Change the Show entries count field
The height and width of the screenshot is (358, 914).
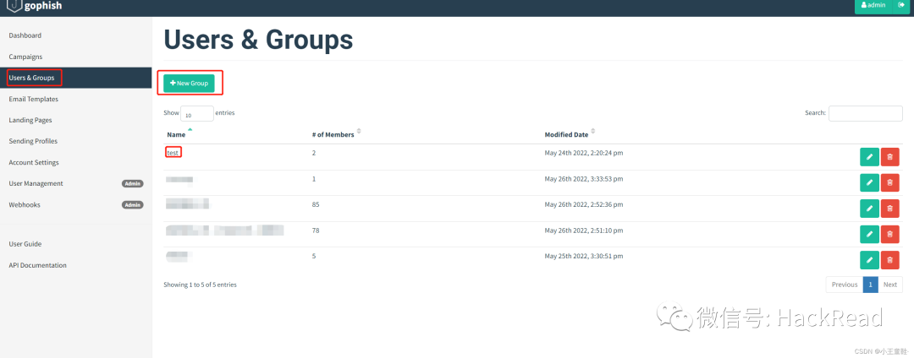pyautogui.click(x=196, y=114)
